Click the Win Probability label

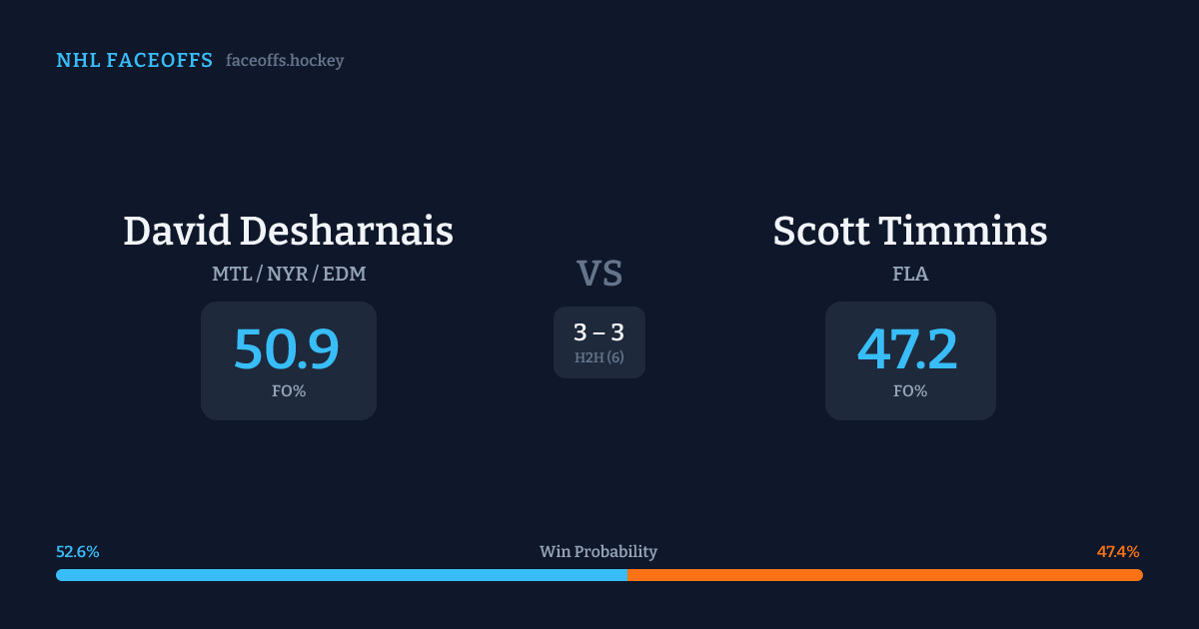599,552
